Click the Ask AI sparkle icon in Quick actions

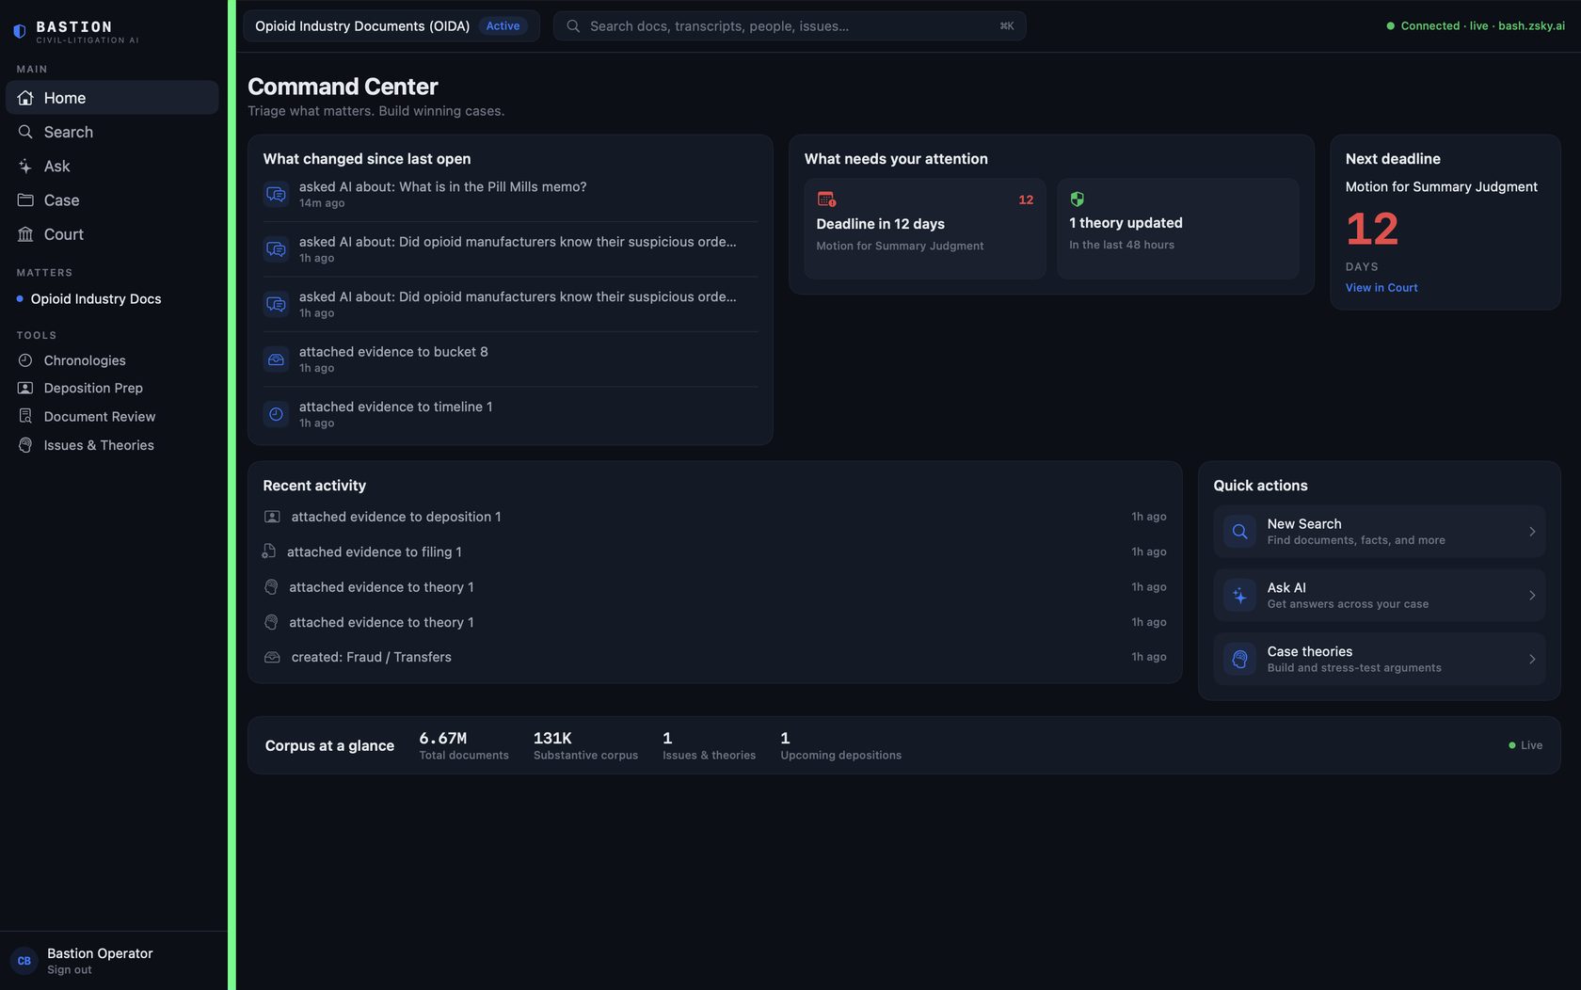1239,596
